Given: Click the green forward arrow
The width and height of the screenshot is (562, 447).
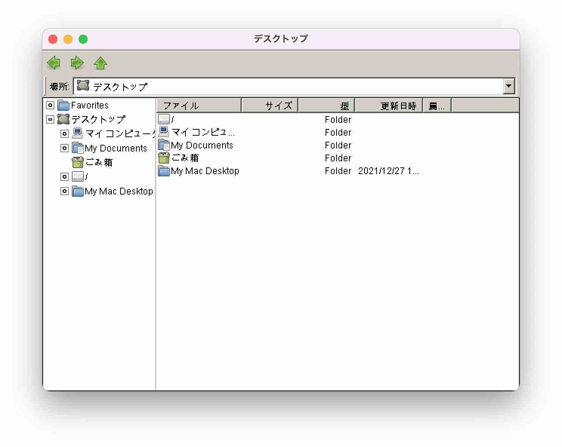Looking at the screenshot, I should [77, 63].
